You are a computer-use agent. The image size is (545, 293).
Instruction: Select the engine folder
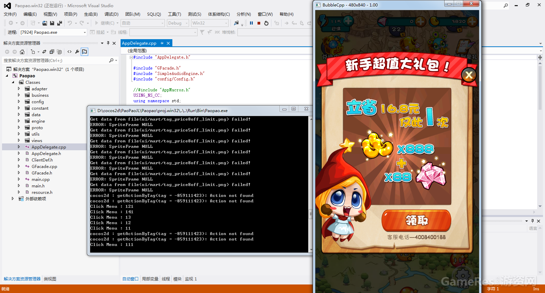38,121
